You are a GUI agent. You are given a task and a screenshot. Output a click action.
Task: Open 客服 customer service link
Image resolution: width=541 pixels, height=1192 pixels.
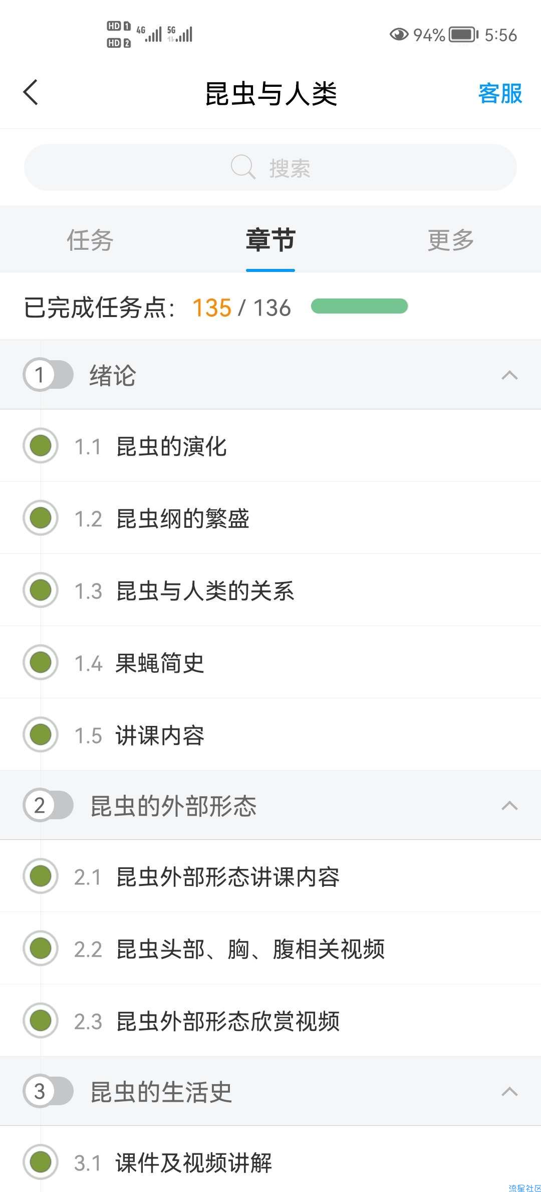pos(500,93)
